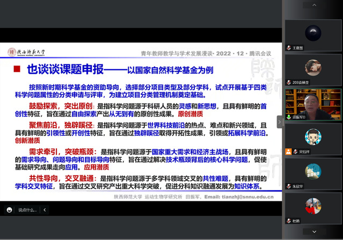This screenshot has height=240, width=343.
Task: Select 杜鹏's participant tile
Action: 313,209
